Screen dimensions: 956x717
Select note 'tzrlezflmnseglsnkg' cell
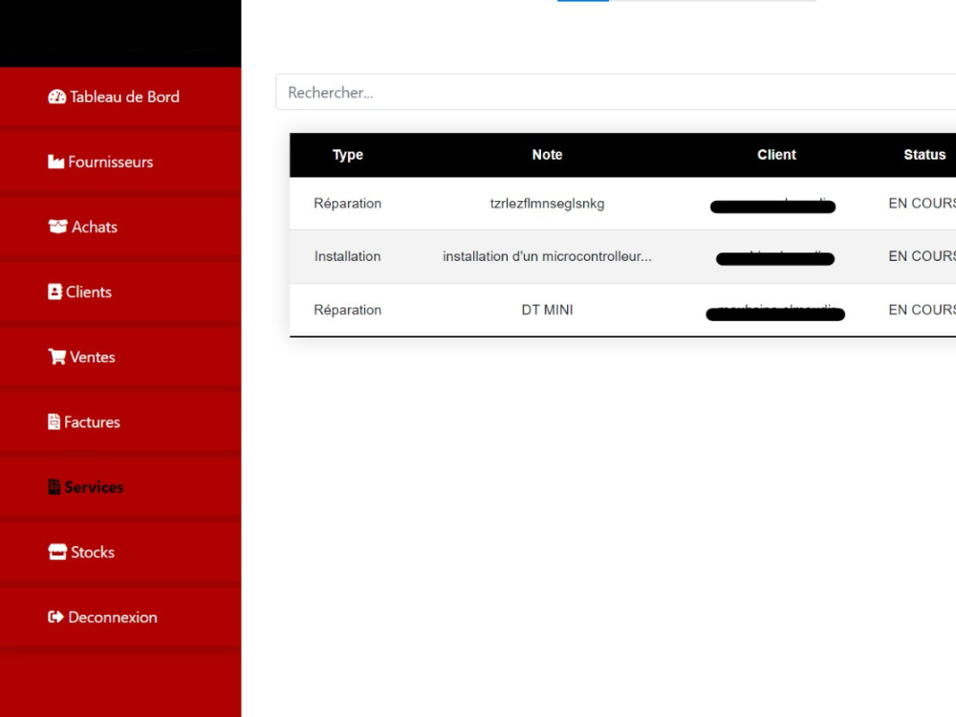tap(547, 204)
